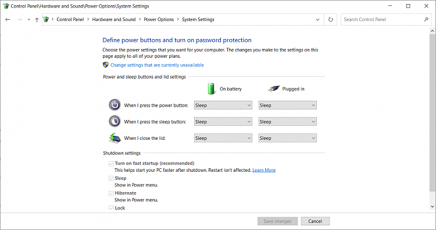
Task: Open sleep button Plugged in dropdown
Action: click(288, 122)
